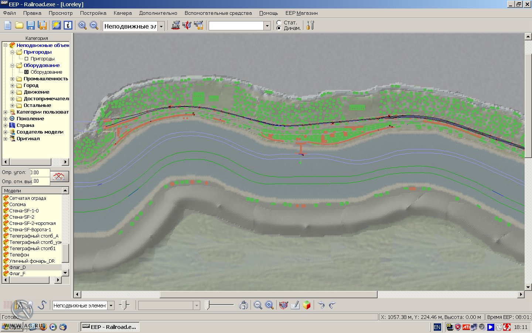Image resolution: width=532 pixels, height=333 pixels.
Task: Zoom in with bottom toolbar magnifier
Action: tap(270, 305)
